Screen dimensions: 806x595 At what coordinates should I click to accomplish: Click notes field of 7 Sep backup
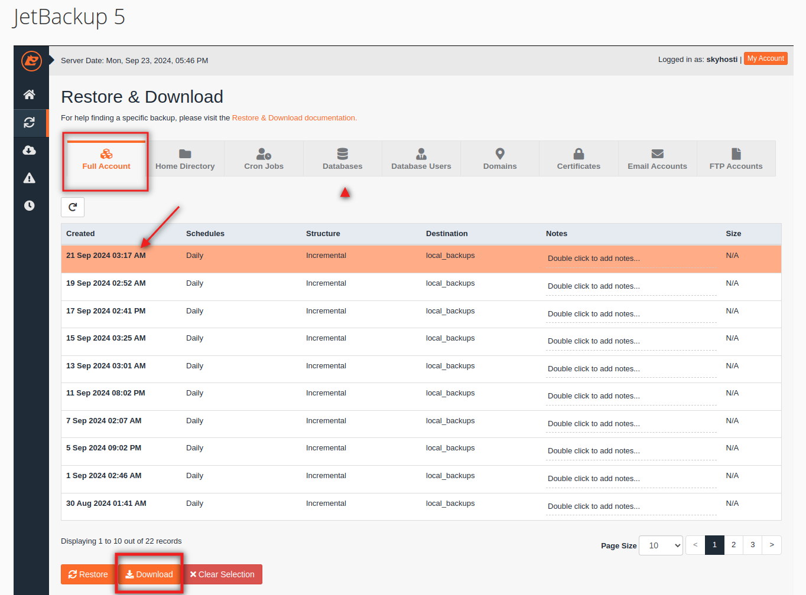point(631,424)
